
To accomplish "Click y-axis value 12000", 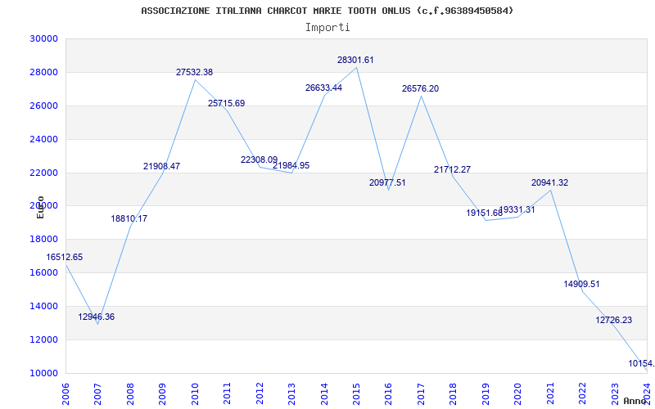I will pos(43,339).
